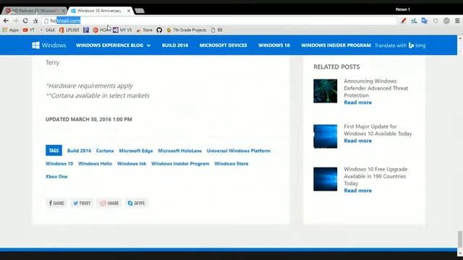Open the Windows Hello tag link
The image size is (463, 260).
[95, 164]
